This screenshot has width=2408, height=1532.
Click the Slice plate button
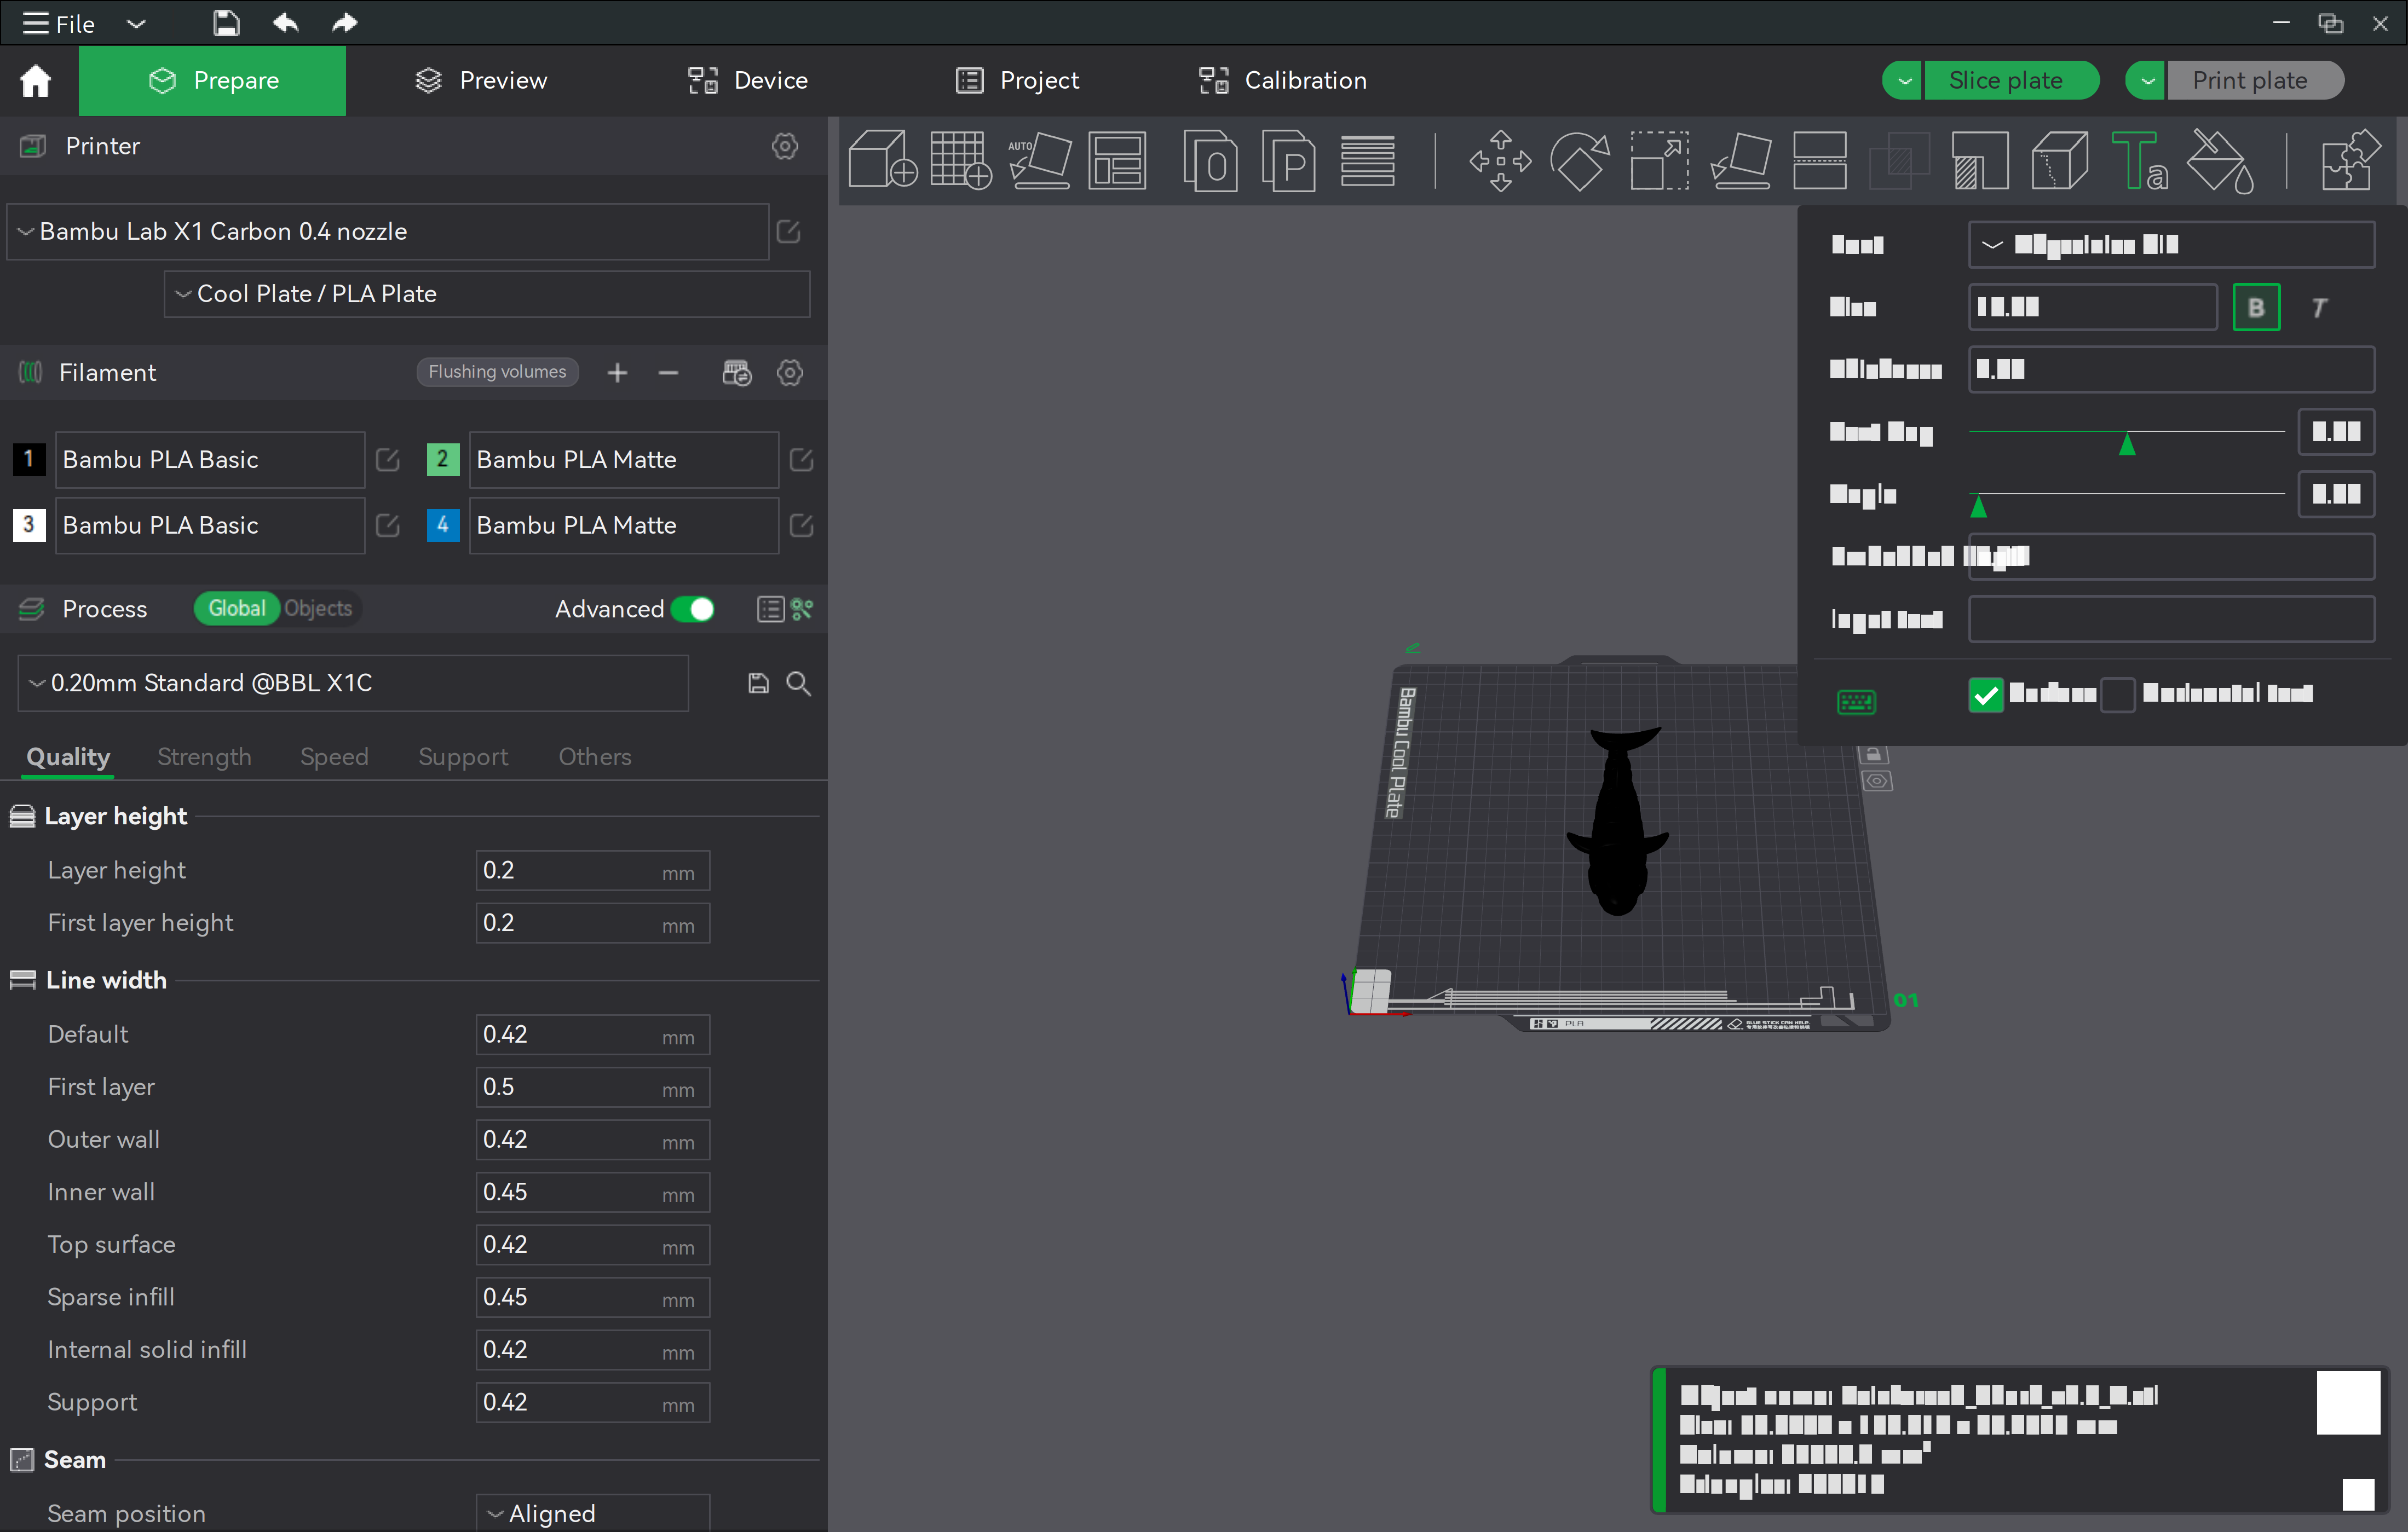tap(2005, 80)
